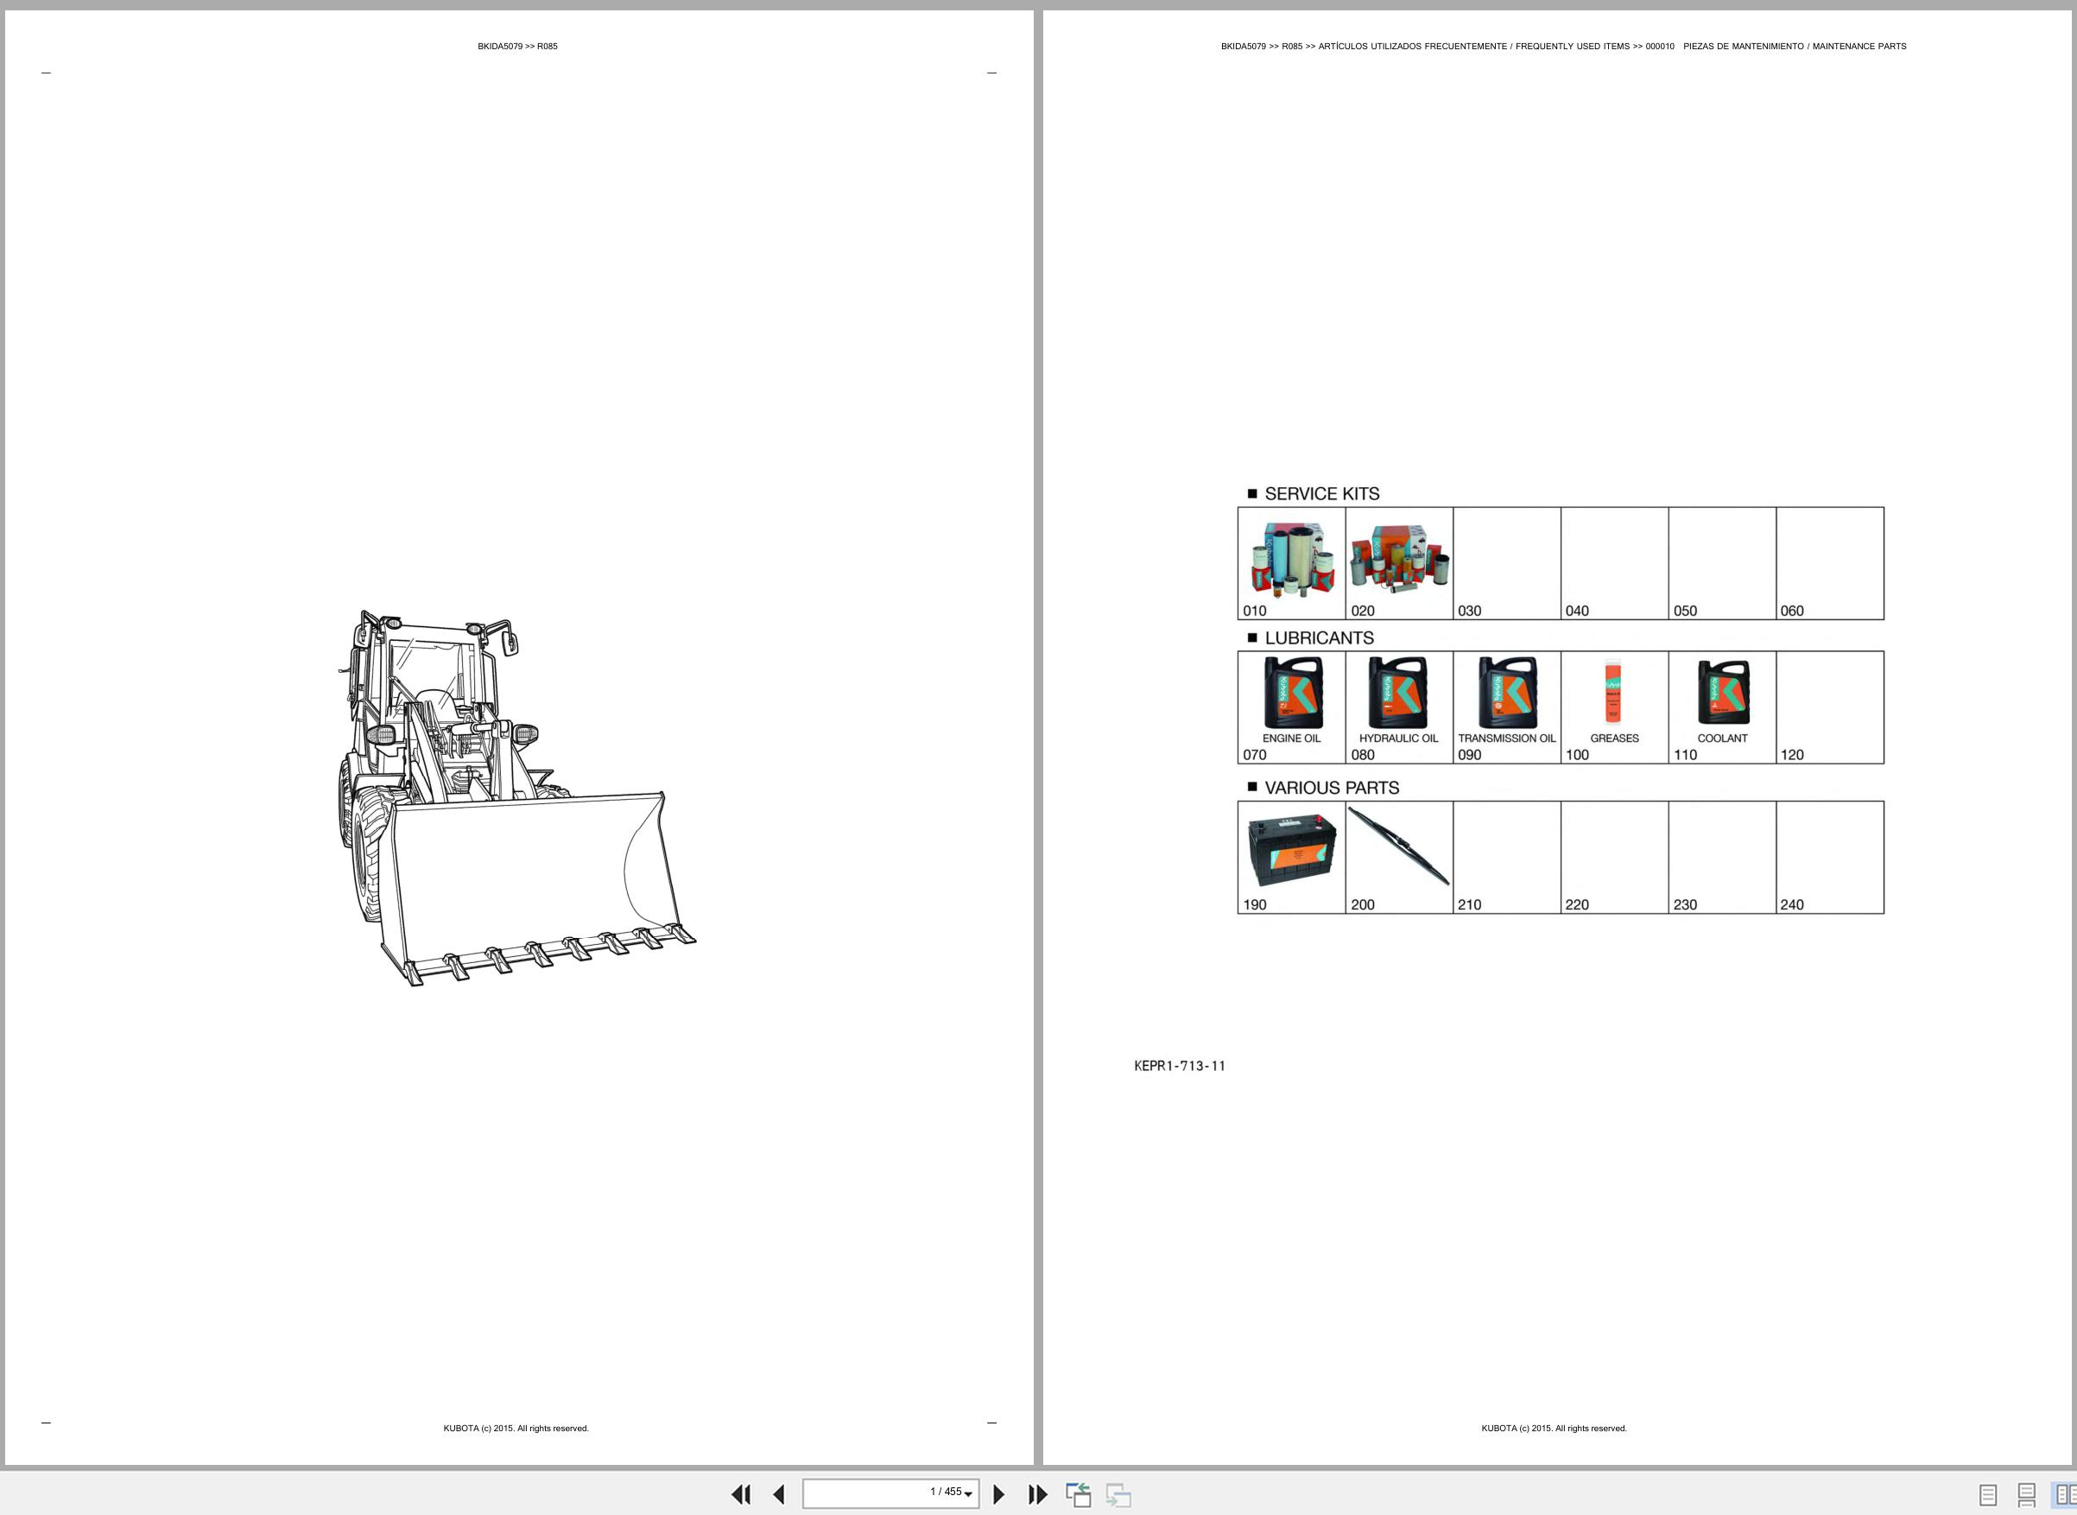
Task: Click the VARIOUS PARTS heading
Action: point(1332,788)
